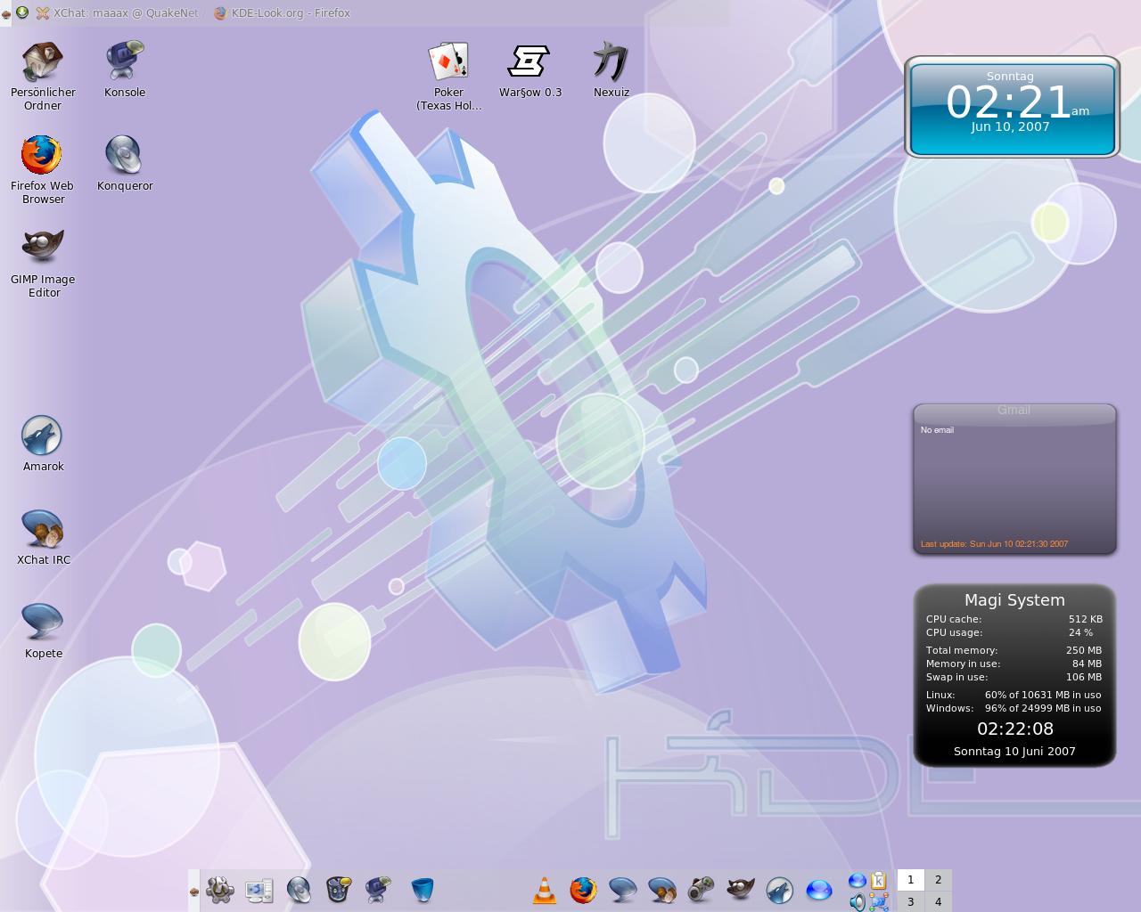1141x912 pixels.
Task: Open Konqueror from the bottom panel
Action: click(x=299, y=890)
